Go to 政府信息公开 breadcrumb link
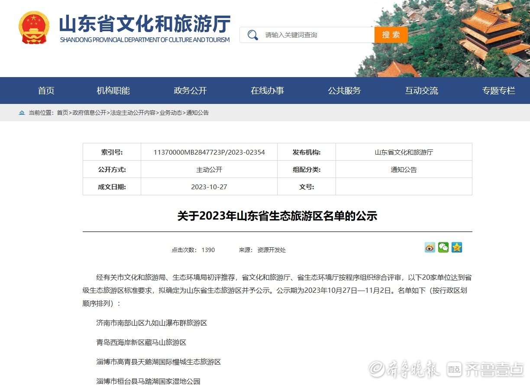This screenshot has width=530, height=385. pos(89,113)
